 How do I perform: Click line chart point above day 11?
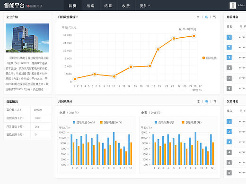[x=114, y=76]
